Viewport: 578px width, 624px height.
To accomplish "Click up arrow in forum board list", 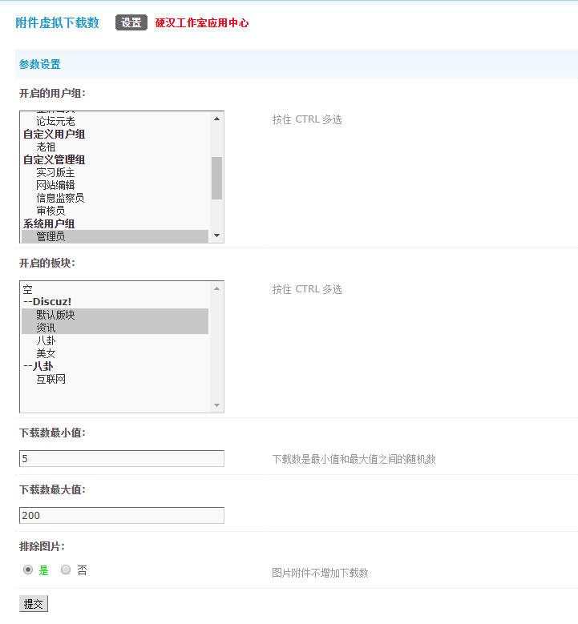I will 216,288.
